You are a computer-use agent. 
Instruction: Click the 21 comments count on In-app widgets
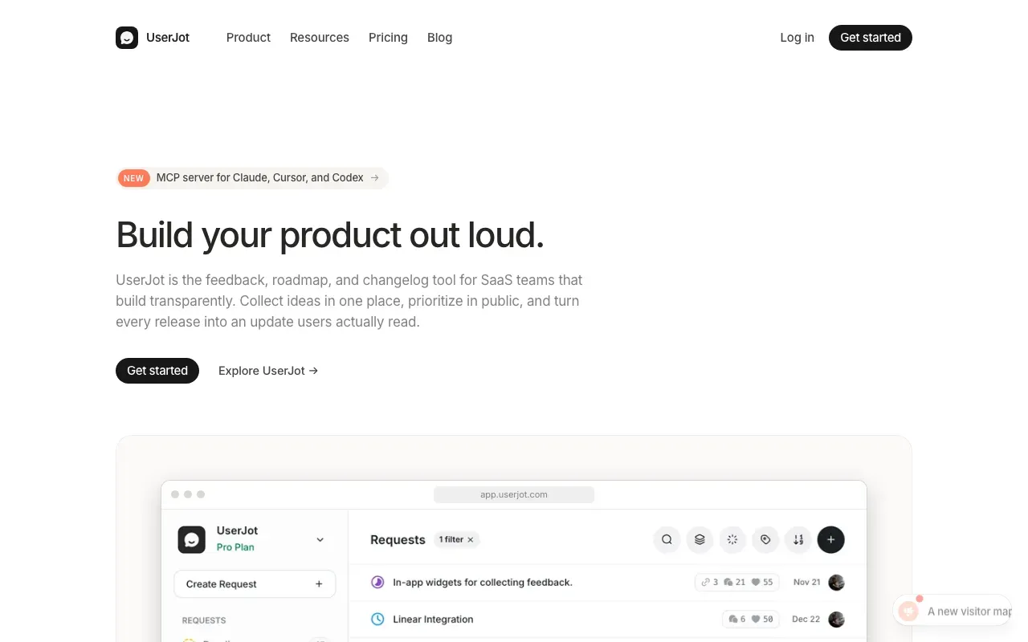(x=735, y=583)
